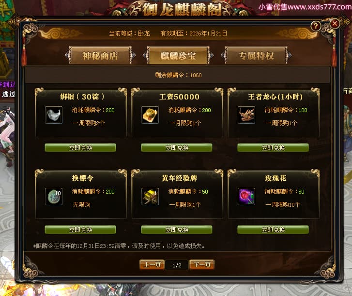Exchange 王者龙心 using 立即兑换 button
The width and height of the screenshot is (352, 296).
(x=273, y=148)
